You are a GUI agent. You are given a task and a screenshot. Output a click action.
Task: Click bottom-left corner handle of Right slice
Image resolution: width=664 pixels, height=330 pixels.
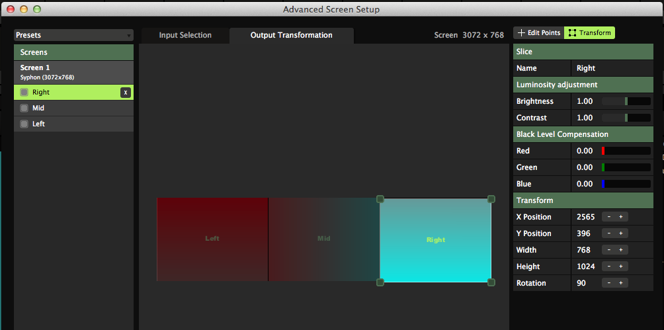pyautogui.click(x=380, y=282)
